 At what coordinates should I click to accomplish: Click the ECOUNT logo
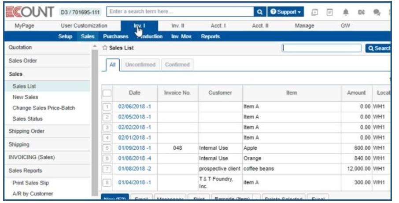tap(29, 12)
